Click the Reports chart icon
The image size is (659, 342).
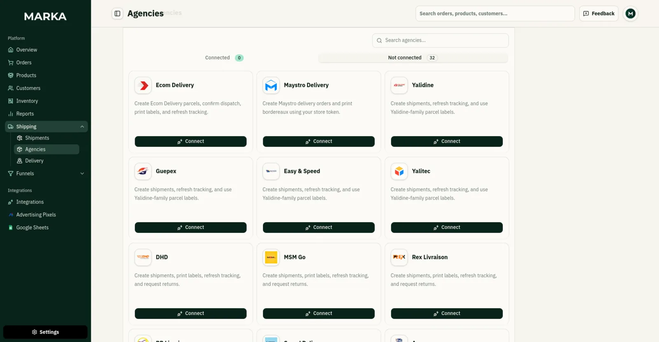pos(11,114)
